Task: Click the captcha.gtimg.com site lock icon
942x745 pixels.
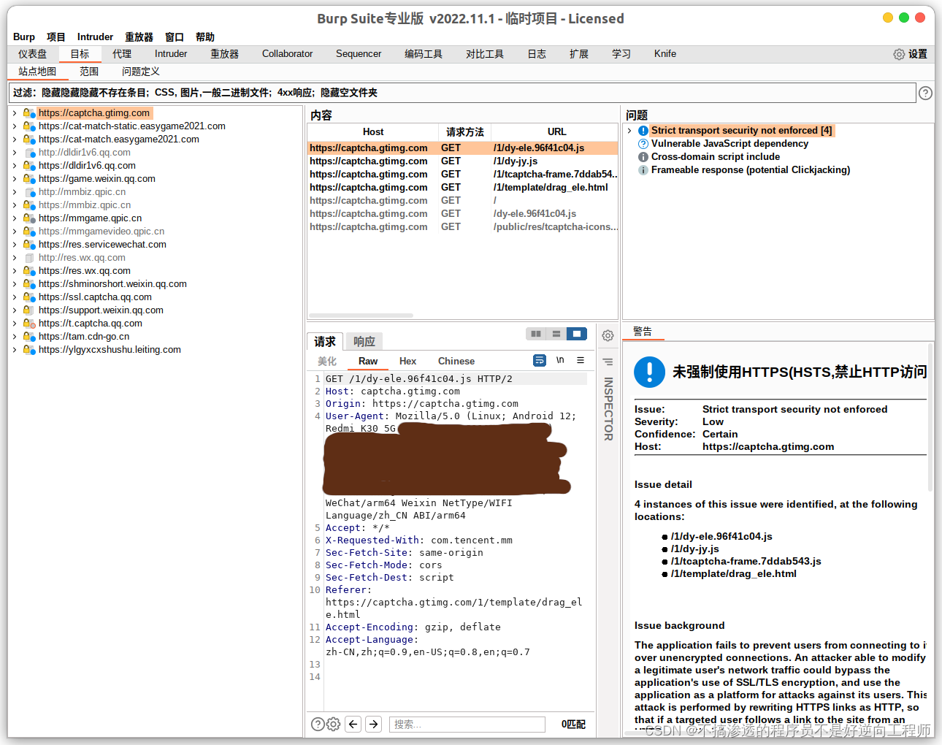Action: point(29,113)
